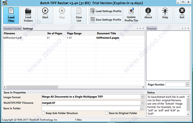This screenshot has height=123, width=193.
Task: Open the Load Folders tool
Action: point(28,15)
